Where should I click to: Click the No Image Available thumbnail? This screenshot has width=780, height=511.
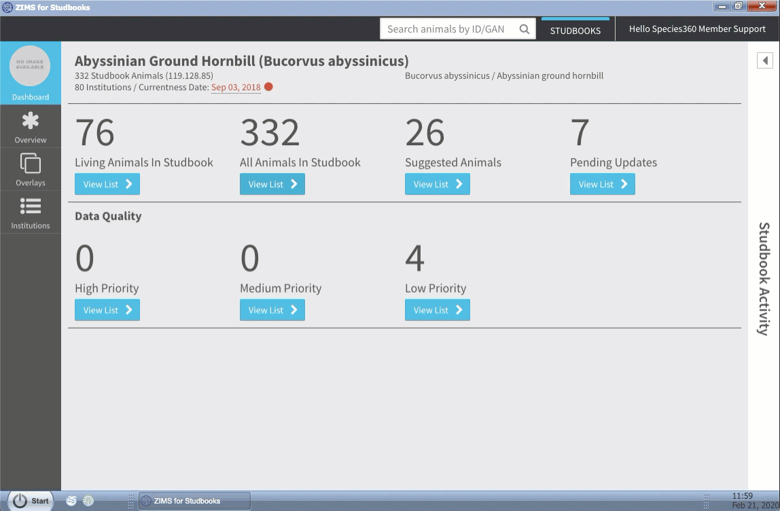(30, 66)
